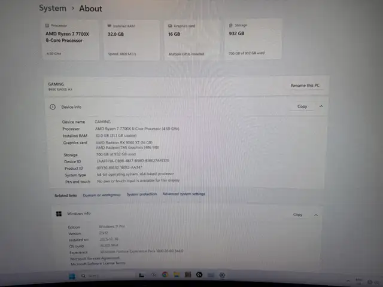Select 'AMD Ryzen 7 7700X 8-Core Processor (4.50 GHz)' text

[137, 129]
